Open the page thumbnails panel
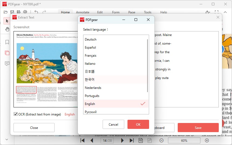This screenshot has height=145, width=232. coord(7,53)
